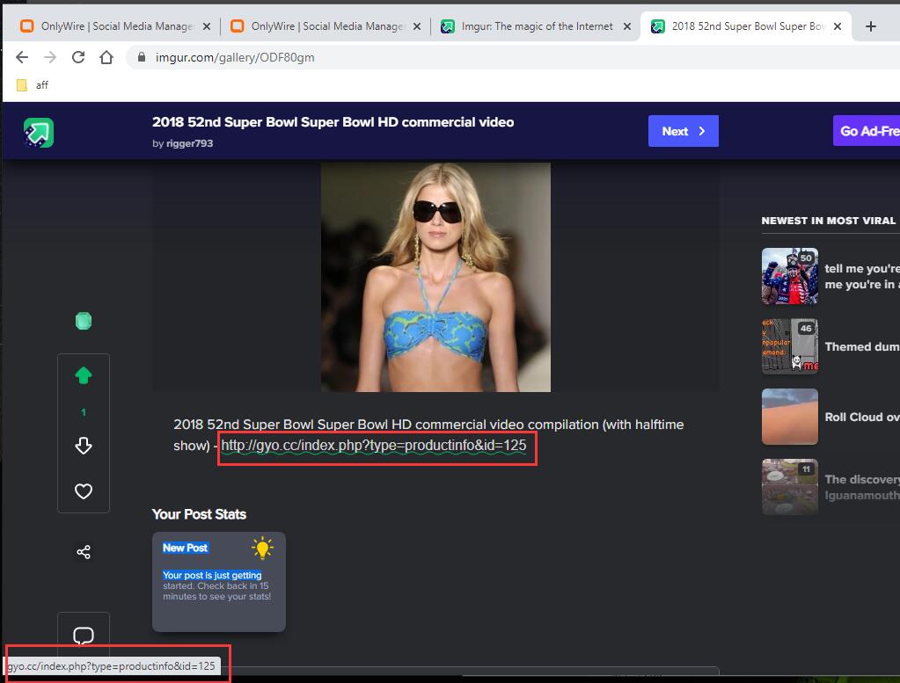Open Roll Cloud viral post thumbnail

click(789, 417)
